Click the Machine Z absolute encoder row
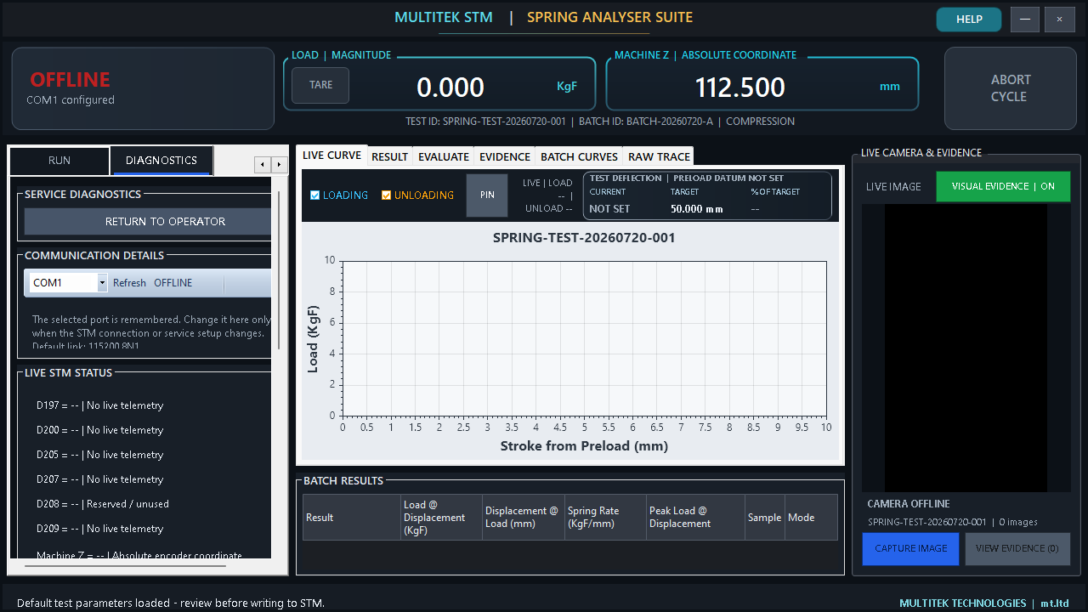 pos(139,555)
